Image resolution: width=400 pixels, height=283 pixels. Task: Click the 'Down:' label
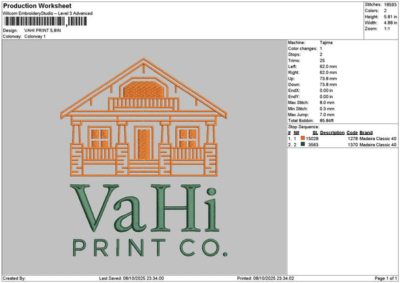coord(294,85)
